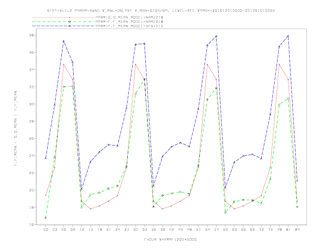Click y-axis tick label 18
This screenshot has width=324, height=250.
(x=31, y=207)
